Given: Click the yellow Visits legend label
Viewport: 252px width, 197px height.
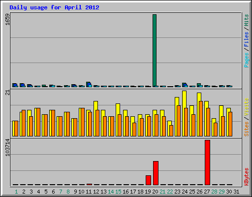Looking at the screenshot, I should pos(246,107).
